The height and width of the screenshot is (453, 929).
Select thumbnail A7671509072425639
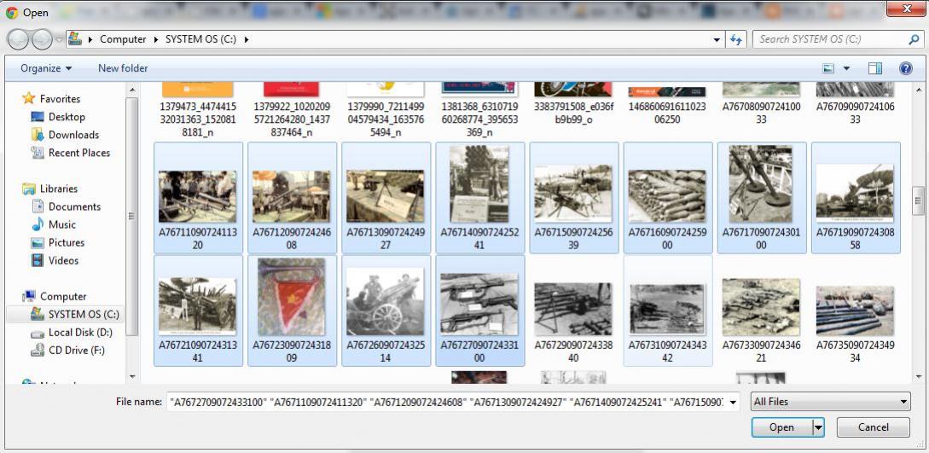(573, 197)
